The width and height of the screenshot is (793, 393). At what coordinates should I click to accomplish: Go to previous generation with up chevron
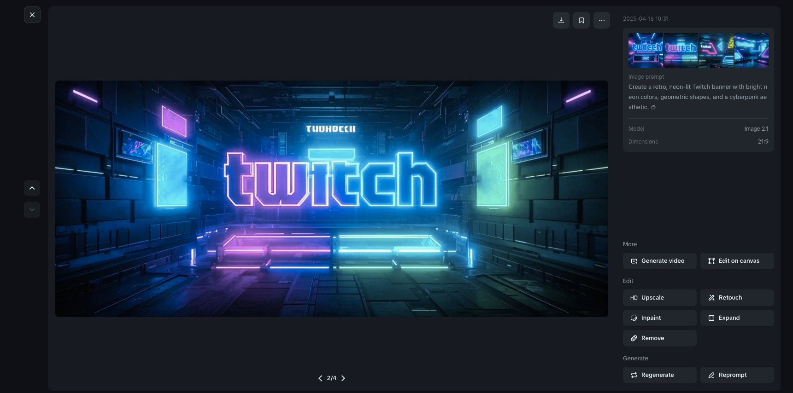tap(32, 188)
